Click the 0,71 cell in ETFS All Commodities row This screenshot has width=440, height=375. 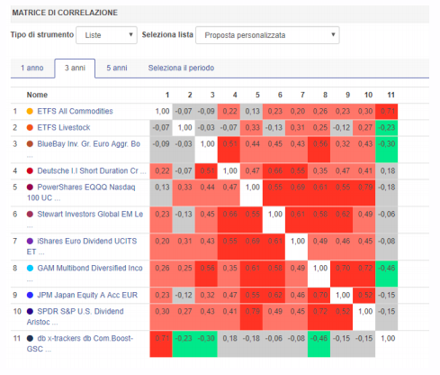pos(387,112)
